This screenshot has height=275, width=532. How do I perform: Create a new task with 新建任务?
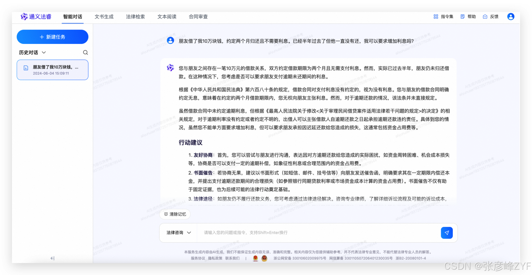click(x=53, y=37)
